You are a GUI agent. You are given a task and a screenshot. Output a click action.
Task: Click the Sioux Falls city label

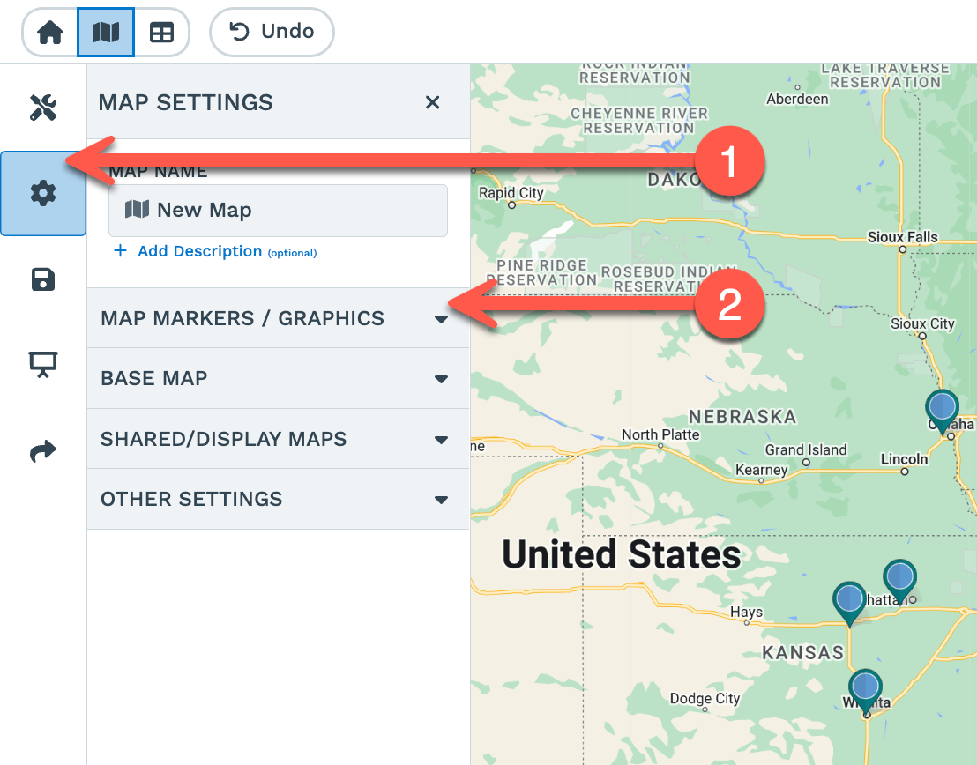pyautogui.click(x=902, y=237)
